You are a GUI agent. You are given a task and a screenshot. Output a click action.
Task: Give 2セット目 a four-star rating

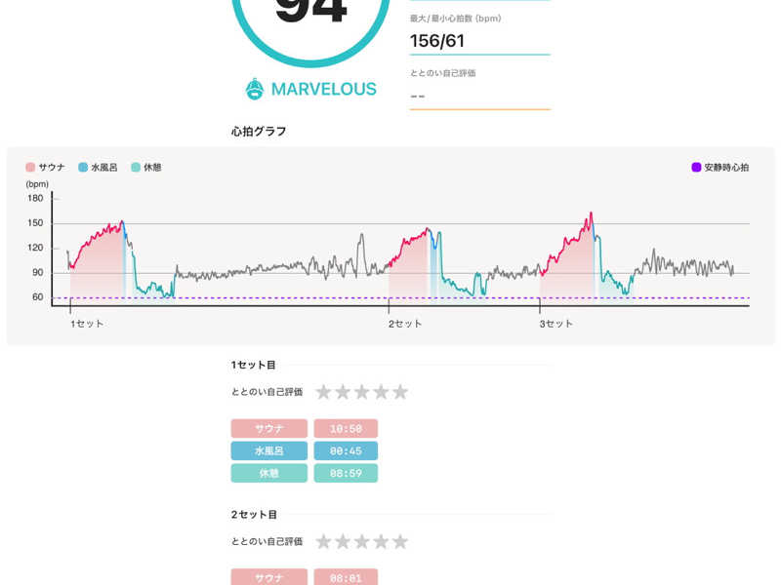(381, 541)
